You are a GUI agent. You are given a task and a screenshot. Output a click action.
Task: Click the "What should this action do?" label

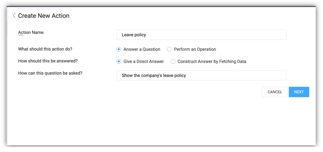click(x=45, y=49)
